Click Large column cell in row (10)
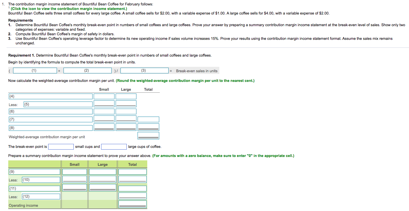 [x=103, y=179]
